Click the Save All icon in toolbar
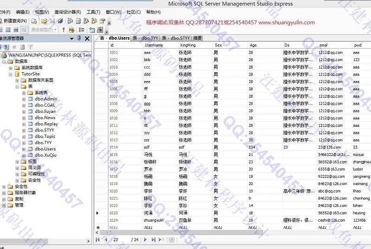 (x=60, y=21)
